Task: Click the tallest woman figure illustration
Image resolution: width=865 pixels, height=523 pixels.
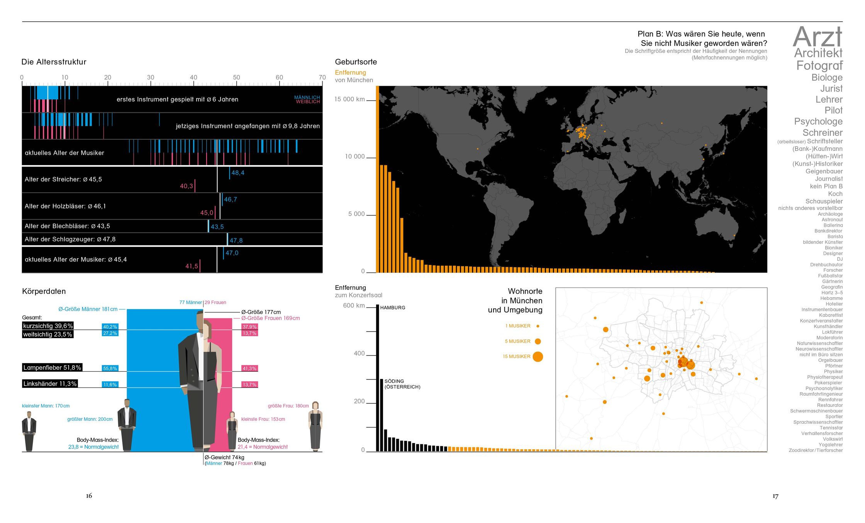Action: (x=315, y=426)
